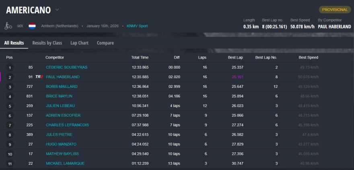Viewport: 354px width, 170px height.
Task: Open the Lap Chart tab
Action: point(79,43)
